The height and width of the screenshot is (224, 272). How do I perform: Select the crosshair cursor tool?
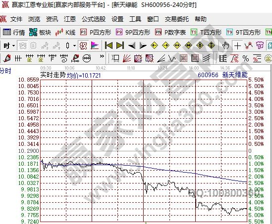237,46
